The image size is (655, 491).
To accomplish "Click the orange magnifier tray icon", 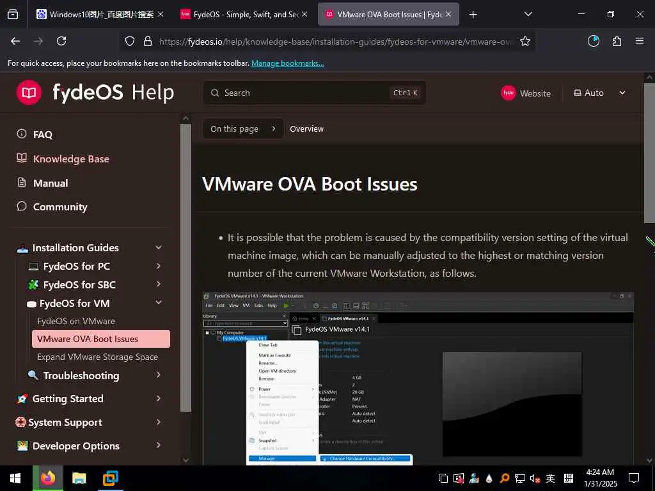I will [504, 478].
